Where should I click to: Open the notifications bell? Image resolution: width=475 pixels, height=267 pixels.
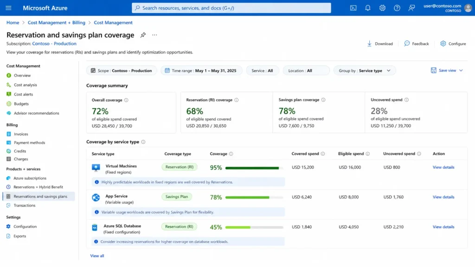368,8
